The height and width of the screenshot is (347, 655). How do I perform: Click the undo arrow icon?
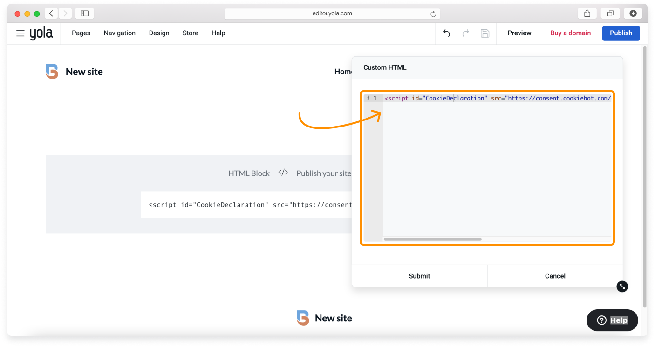point(446,33)
